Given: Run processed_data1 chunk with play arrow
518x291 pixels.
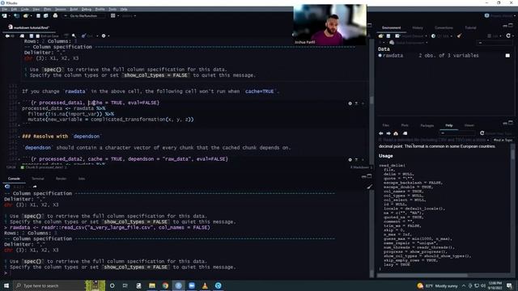Looking at the screenshot, I should pos(363,103).
